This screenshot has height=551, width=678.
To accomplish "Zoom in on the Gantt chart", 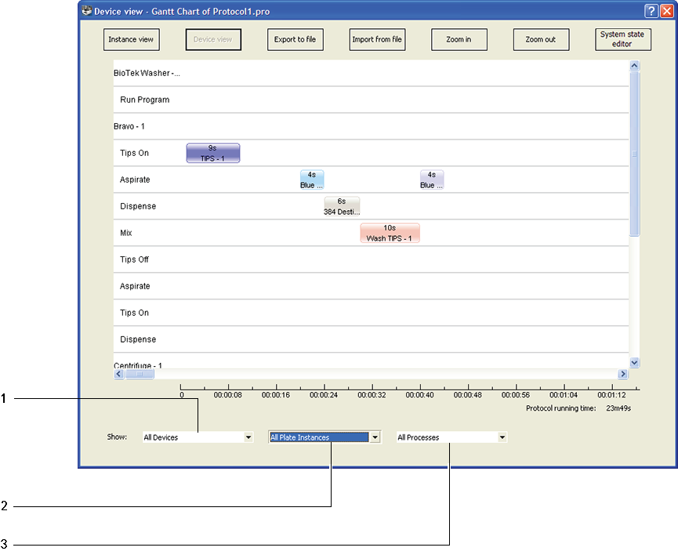I will [459, 40].
